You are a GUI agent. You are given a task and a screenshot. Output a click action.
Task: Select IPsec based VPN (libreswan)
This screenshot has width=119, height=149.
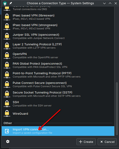coord(58,17)
